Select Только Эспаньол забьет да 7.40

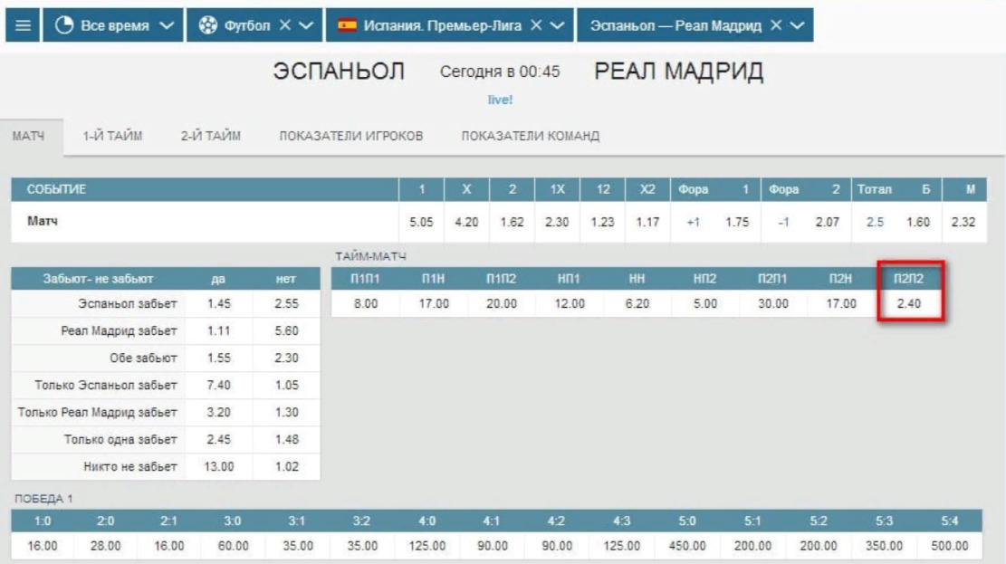(x=219, y=385)
